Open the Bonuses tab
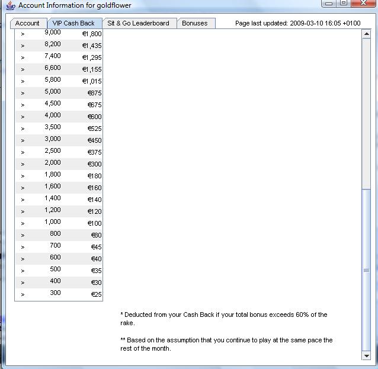This screenshot has height=369, width=378. tap(196, 23)
